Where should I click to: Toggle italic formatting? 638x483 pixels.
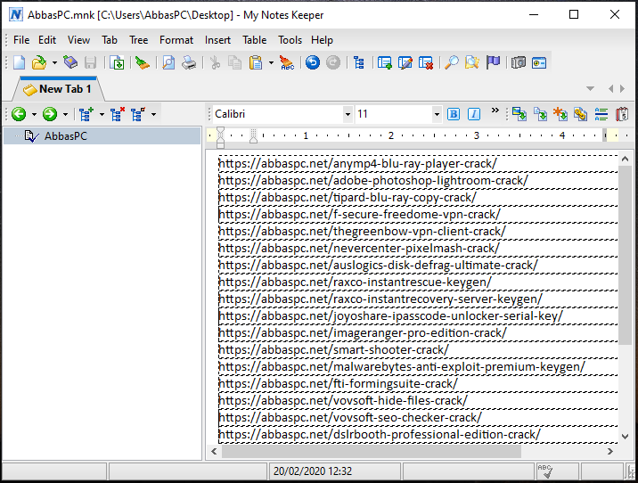[x=474, y=114]
